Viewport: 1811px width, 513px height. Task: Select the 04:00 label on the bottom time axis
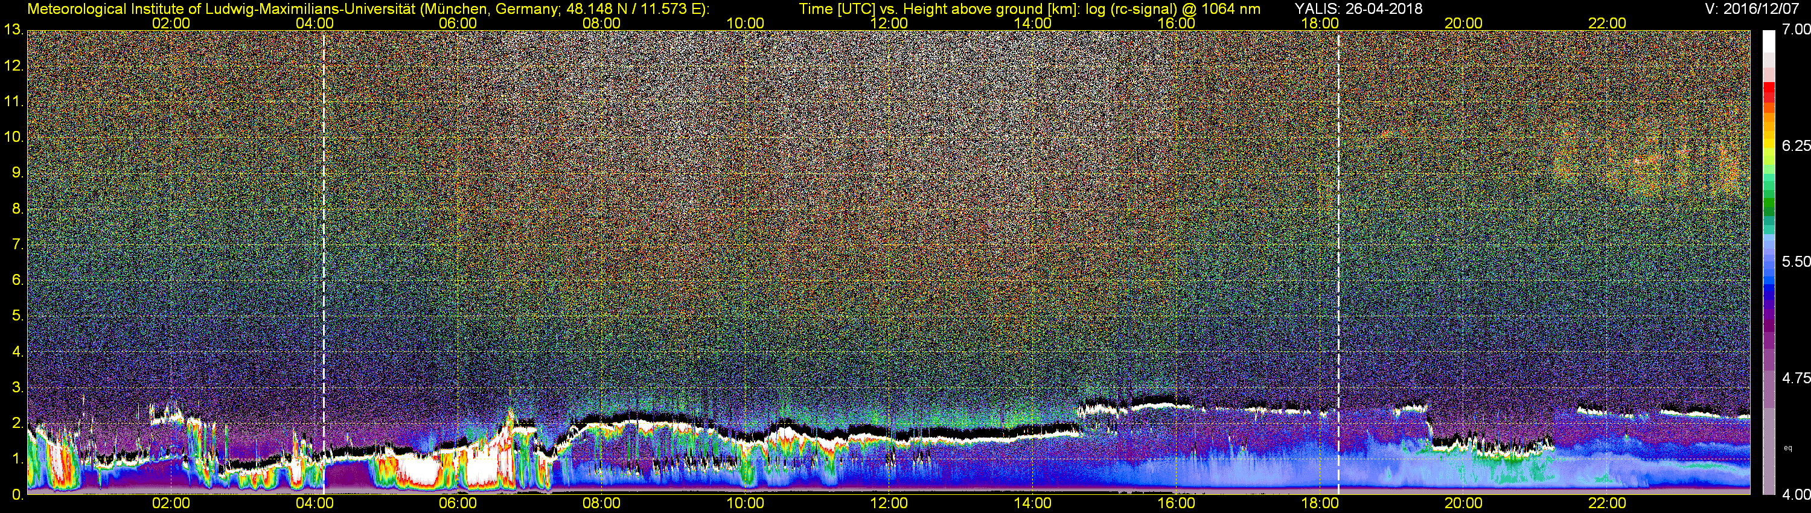tap(315, 503)
